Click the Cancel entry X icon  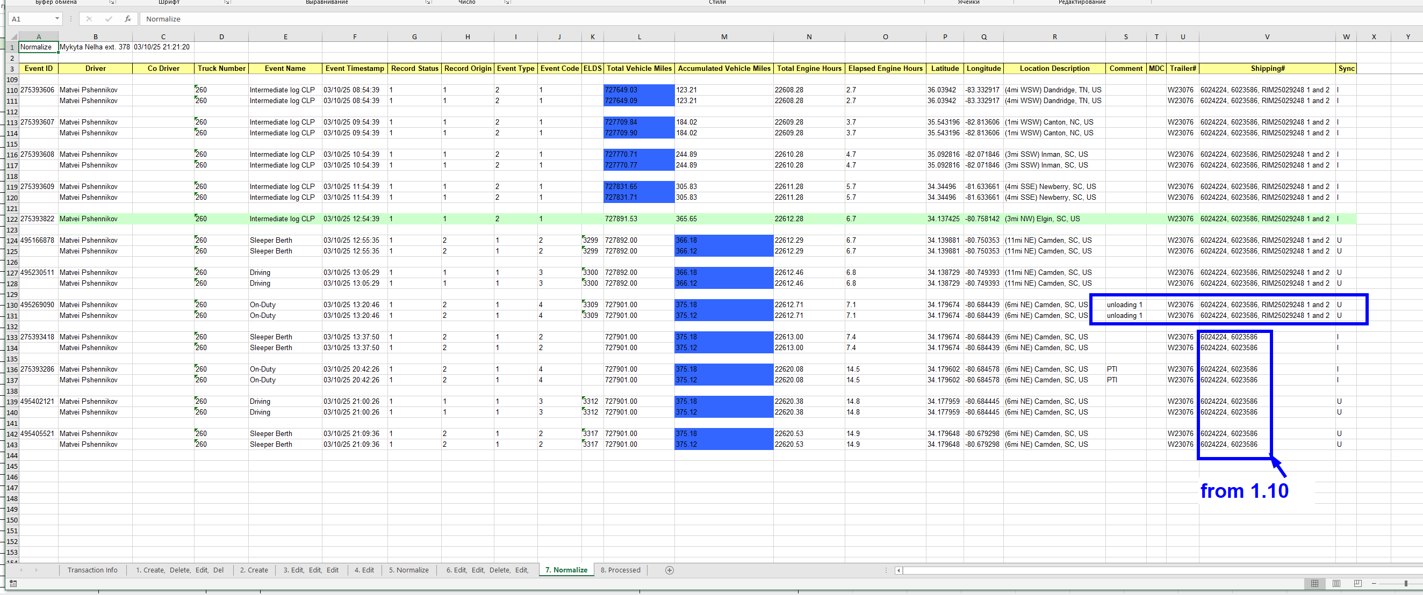pos(89,19)
